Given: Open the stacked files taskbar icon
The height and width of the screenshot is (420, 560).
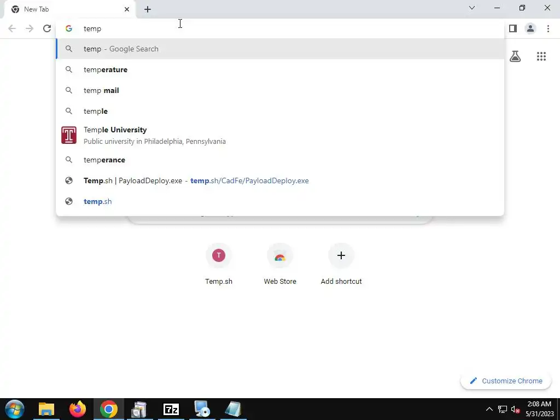Looking at the screenshot, I should (x=139, y=409).
